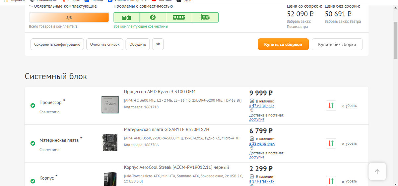Click Очистить список button
Image resolution: width=398 pixels, height=186 pixels.
105,44
